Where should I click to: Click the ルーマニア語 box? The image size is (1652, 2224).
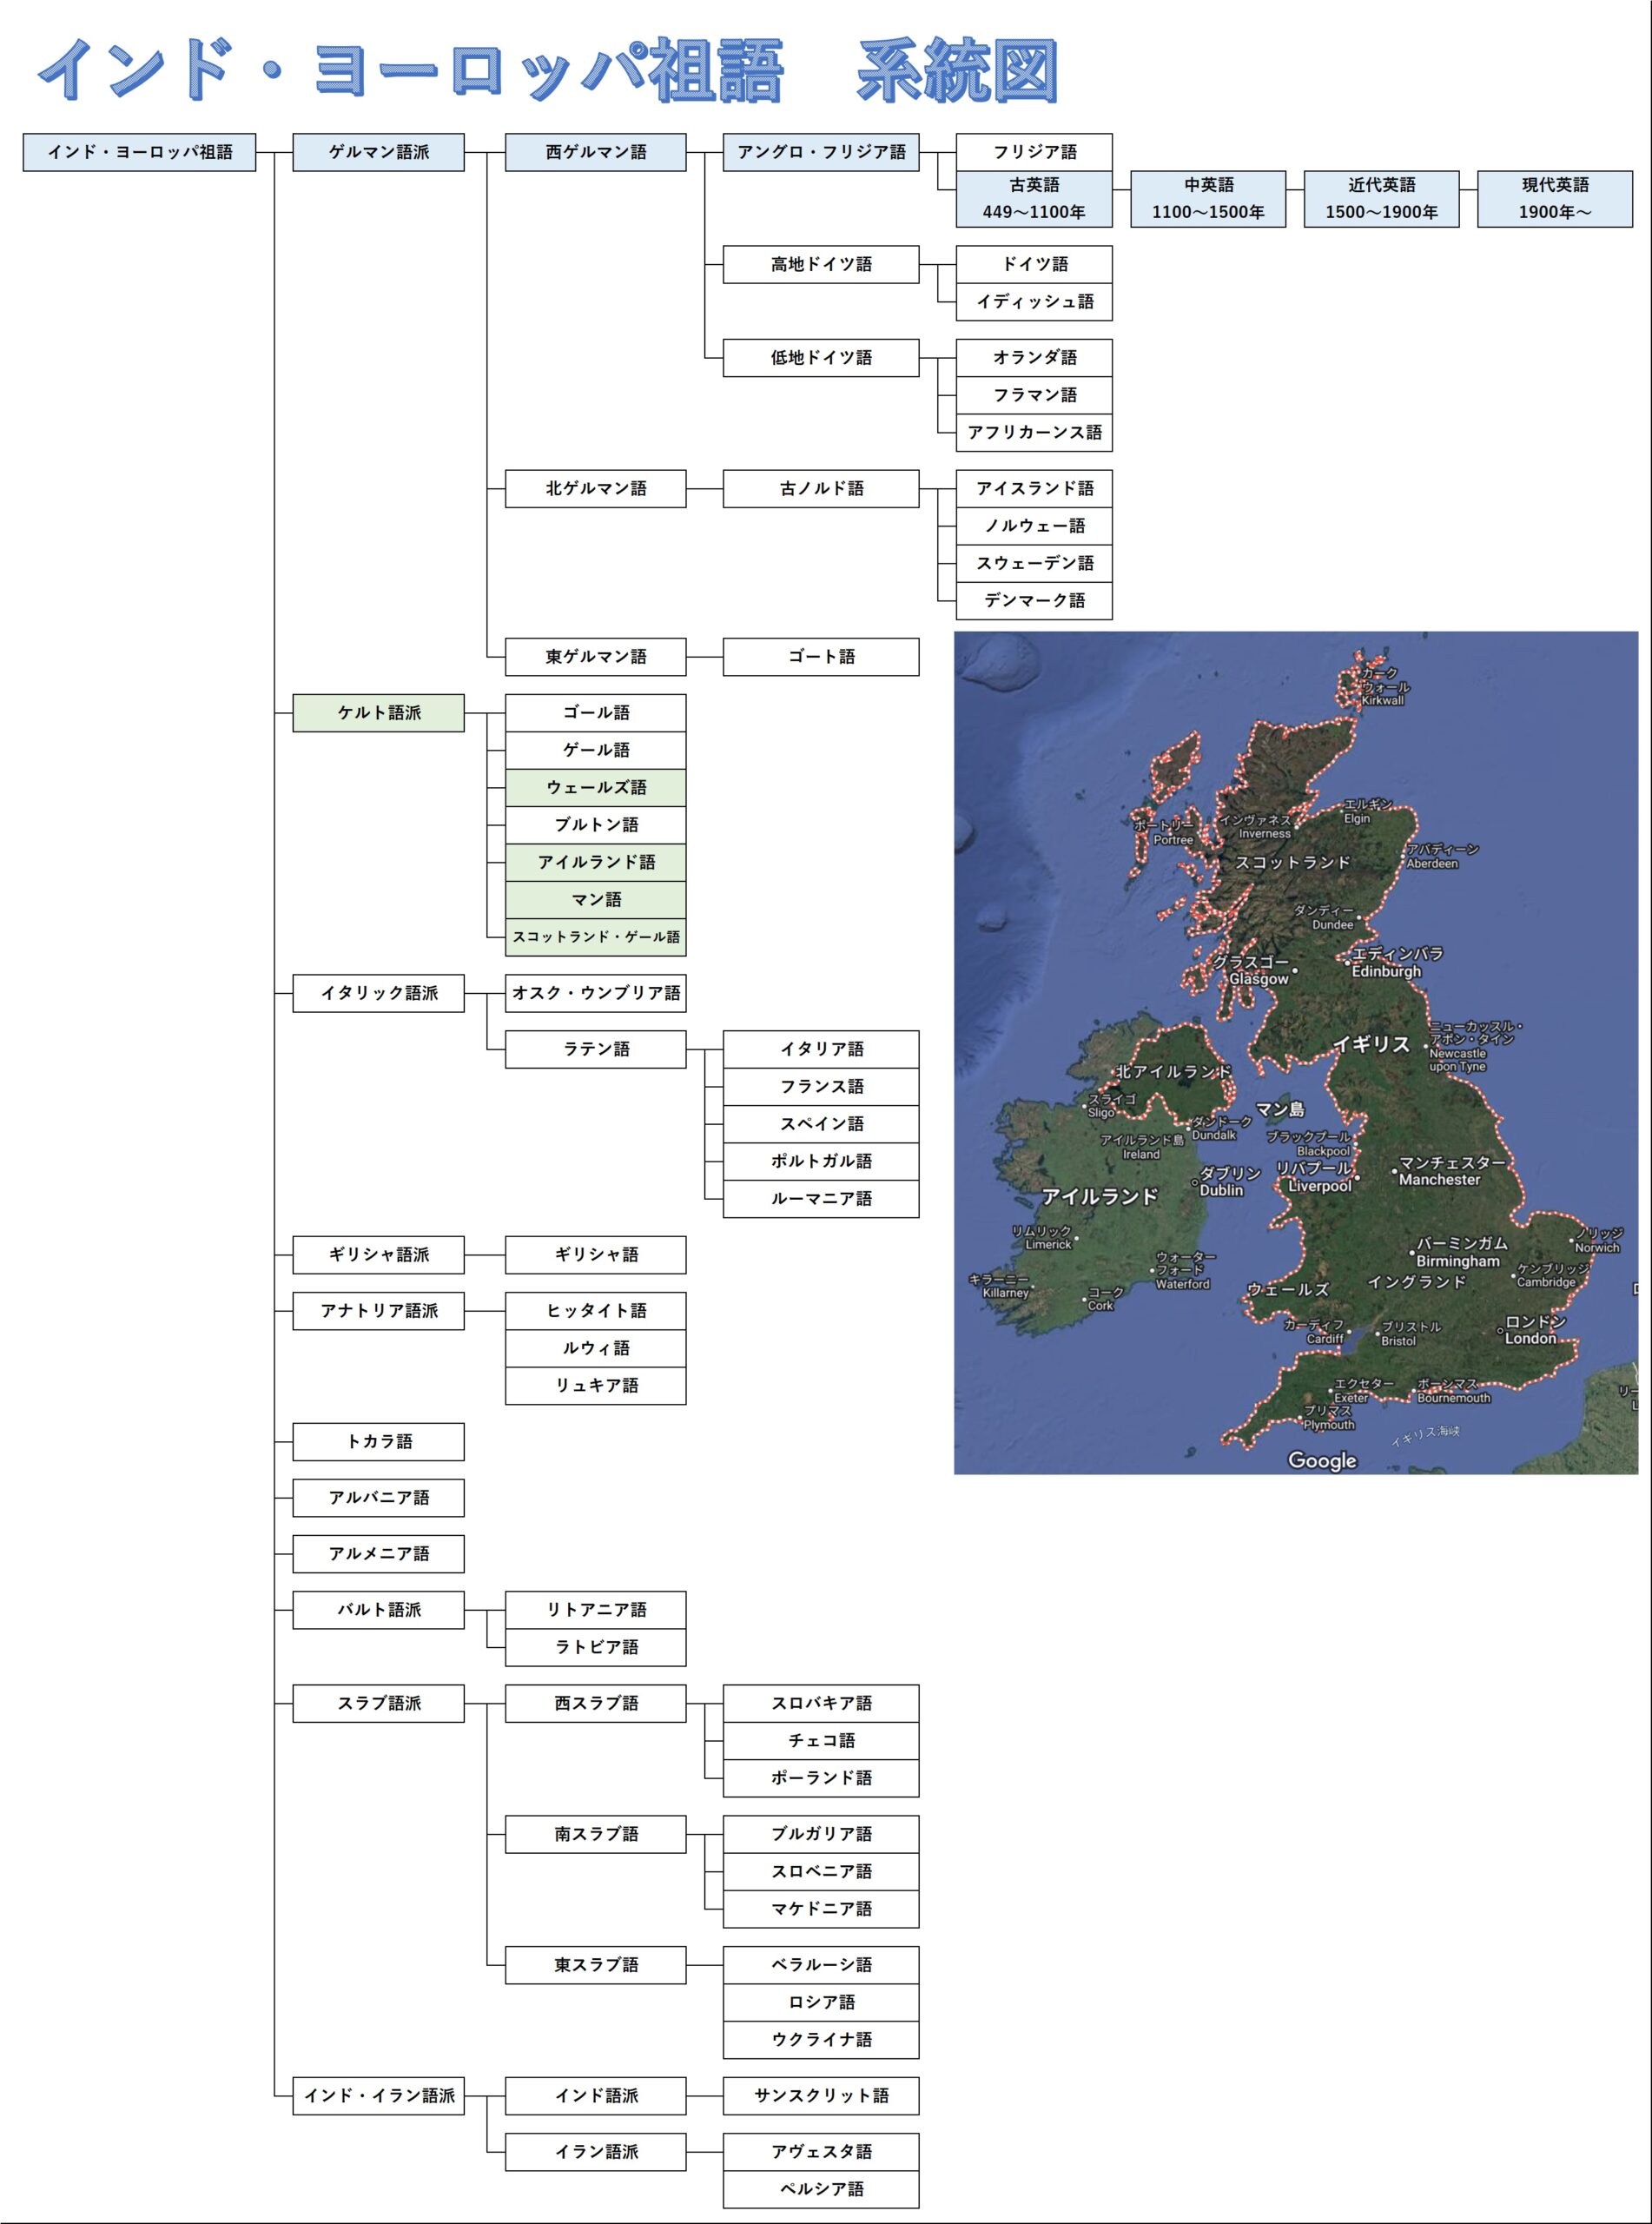click(x=821, y=1199)
